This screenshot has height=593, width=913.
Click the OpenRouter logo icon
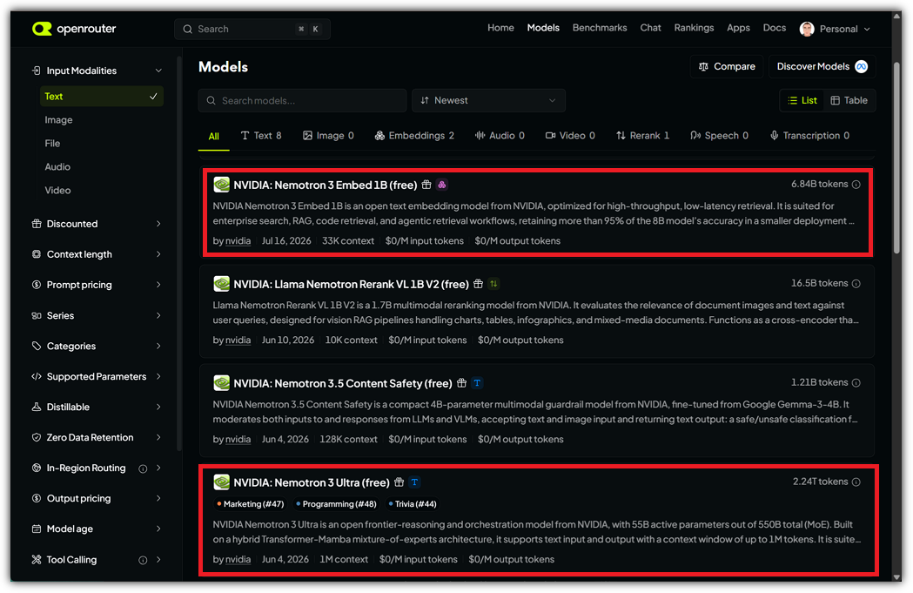(42, 29)
